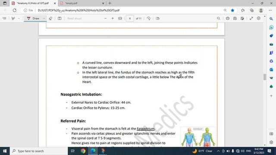Click the Epigastrium underlined word
The height and width of the screenshot is (155, 276).
point(146,129)
